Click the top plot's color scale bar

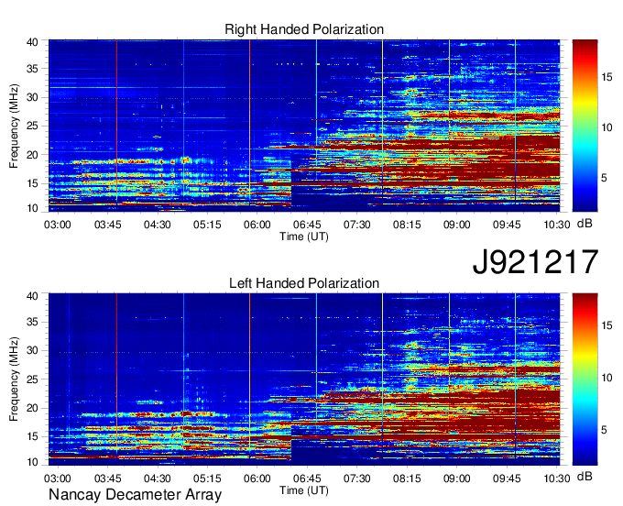585,126
